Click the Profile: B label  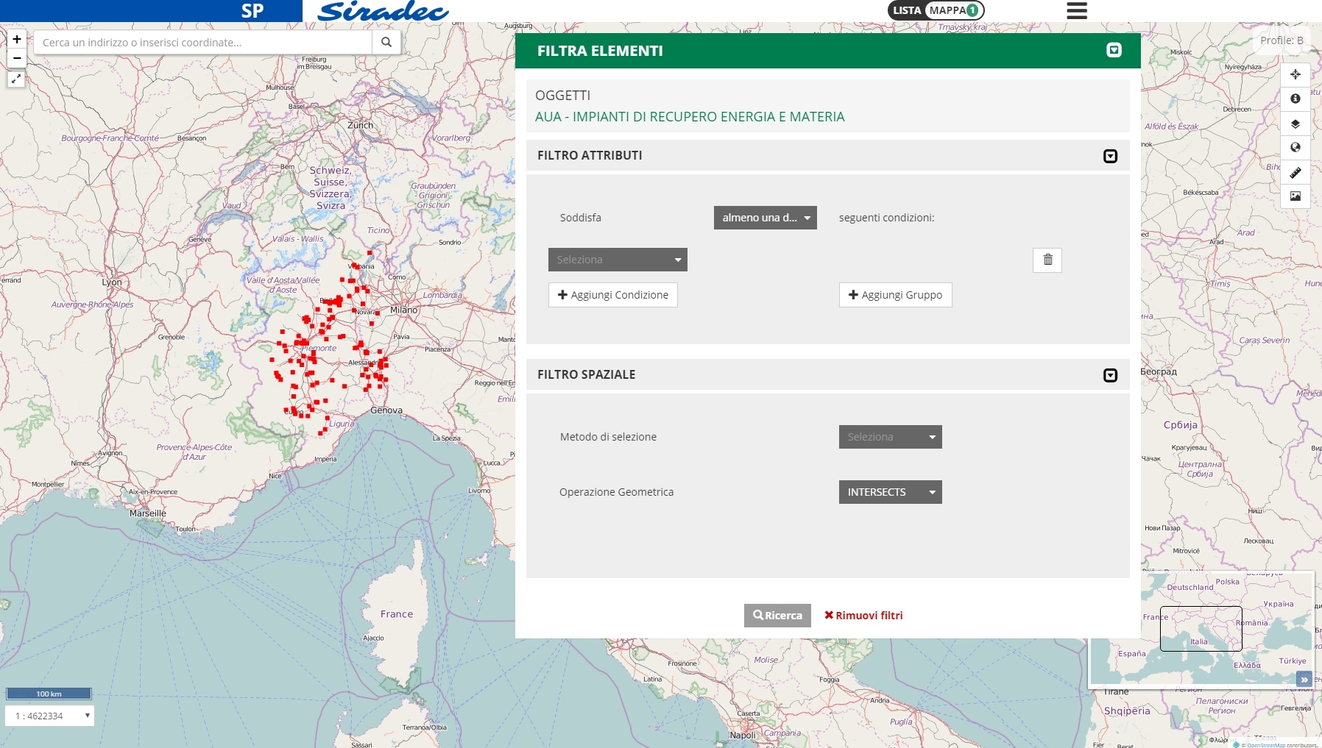1282,40
